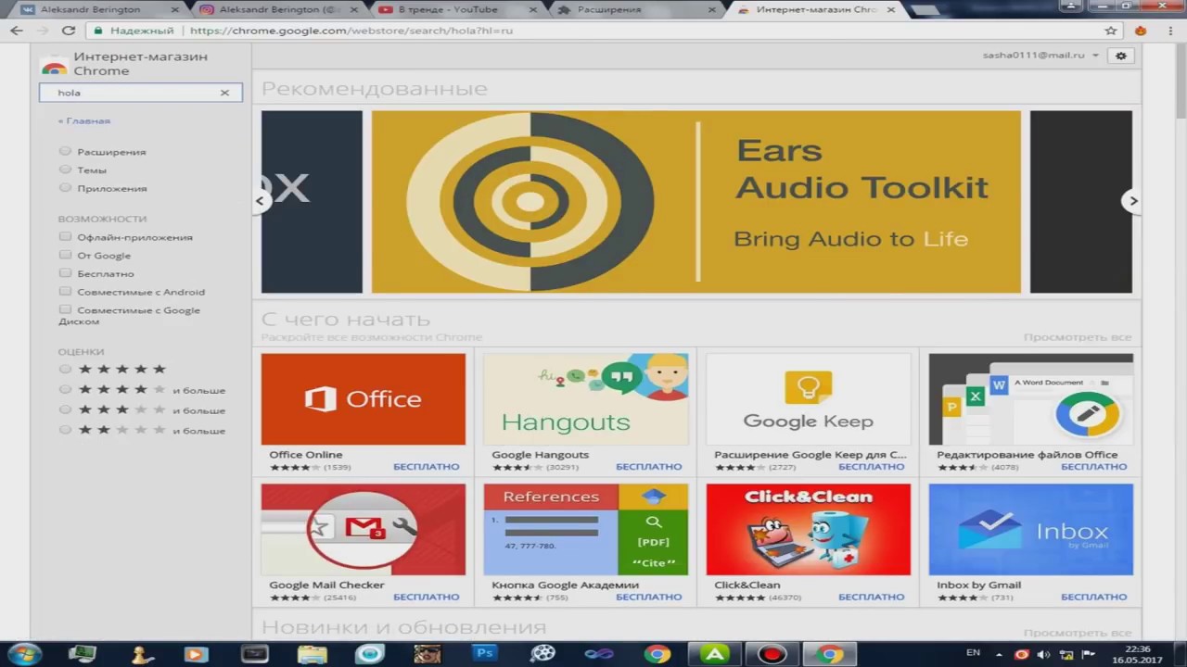Clear the search box with the X
The width and height of the screenshot is (1187, 667).
[224, 93]
